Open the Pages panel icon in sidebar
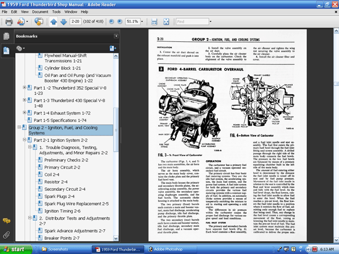The width and height of the screenshot is (339, 254). coord(6,36)
